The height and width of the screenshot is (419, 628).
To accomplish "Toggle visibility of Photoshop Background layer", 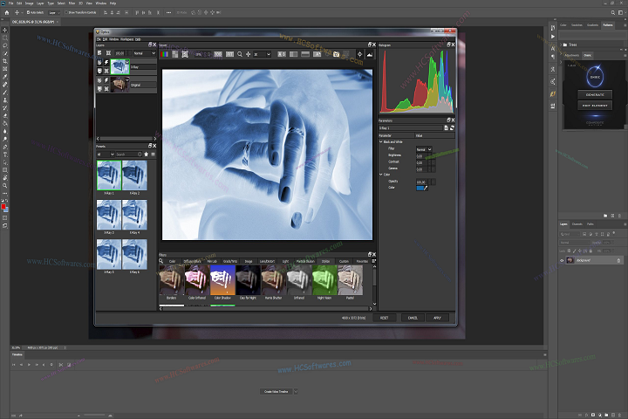I will point(562,261).
